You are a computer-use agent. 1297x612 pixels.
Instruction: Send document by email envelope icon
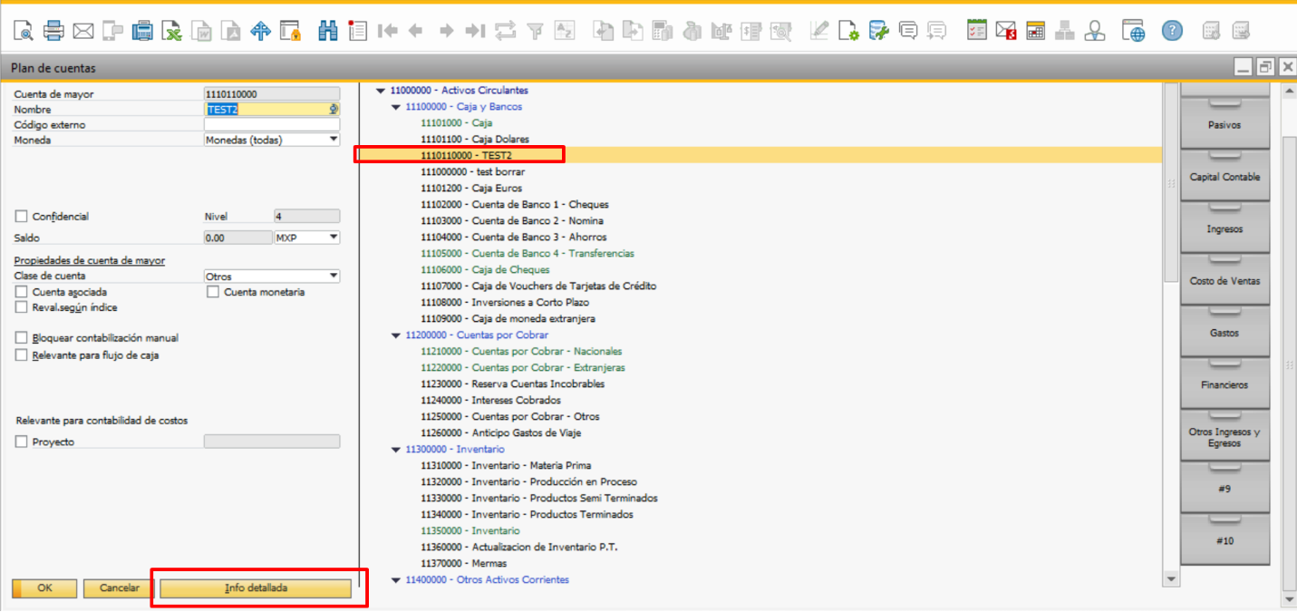pos(83,31)
